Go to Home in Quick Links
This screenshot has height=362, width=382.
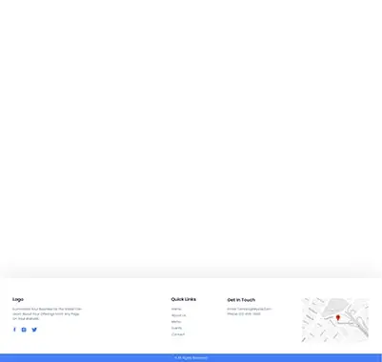(176, 309)
